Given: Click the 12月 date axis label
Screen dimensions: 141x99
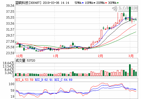Looking at the screenshot, I should click(19, 56).
